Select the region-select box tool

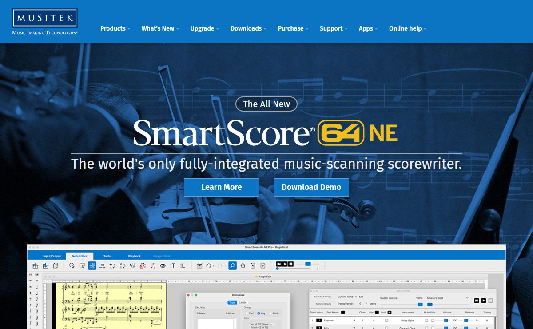[x=82, y=266]
